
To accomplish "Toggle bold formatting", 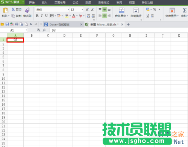I will [x=37, y=16].
